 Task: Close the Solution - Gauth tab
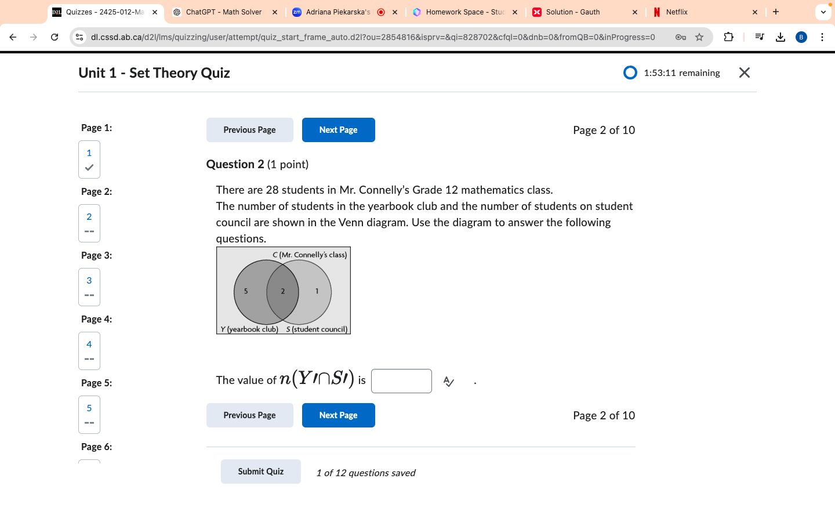tap(635, 12)
